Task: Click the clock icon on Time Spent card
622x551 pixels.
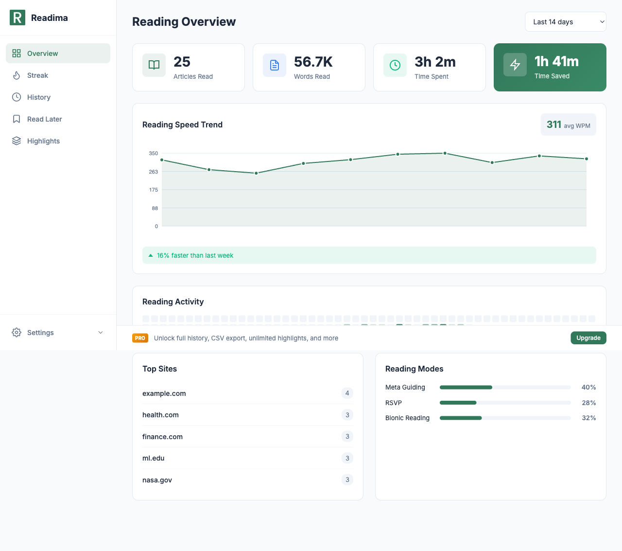Action: (395, 65)
